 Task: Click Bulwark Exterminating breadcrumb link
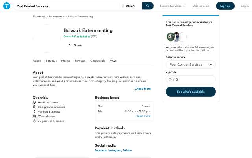[x=80, y=17]
